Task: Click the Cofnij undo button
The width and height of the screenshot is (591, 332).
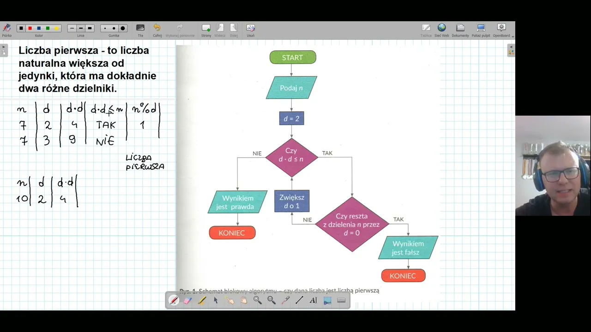Action: coord(157,30)
